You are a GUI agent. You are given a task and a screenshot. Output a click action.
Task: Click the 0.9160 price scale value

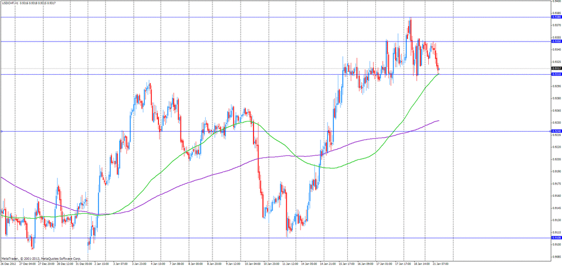[557, 196]
